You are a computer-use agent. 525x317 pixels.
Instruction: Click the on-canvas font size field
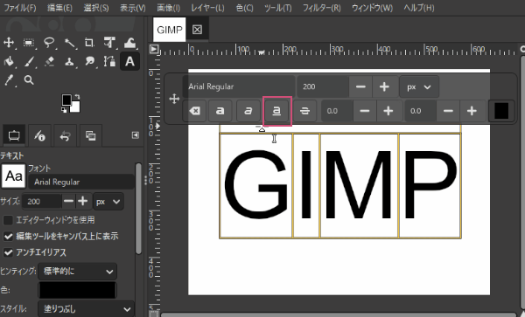323,86
